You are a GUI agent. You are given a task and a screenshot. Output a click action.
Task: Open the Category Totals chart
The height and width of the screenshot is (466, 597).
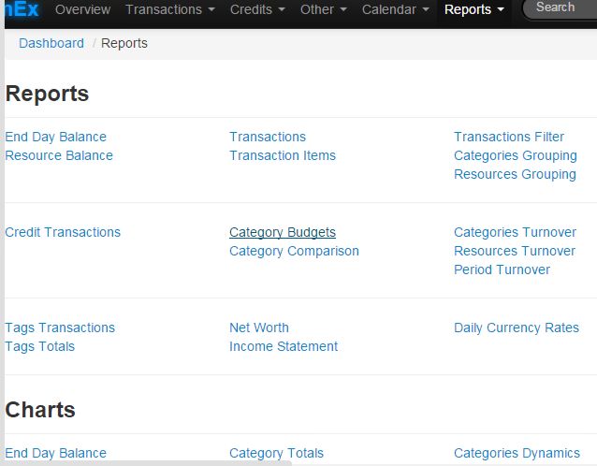pyautogui.click(x=277, y=453)
